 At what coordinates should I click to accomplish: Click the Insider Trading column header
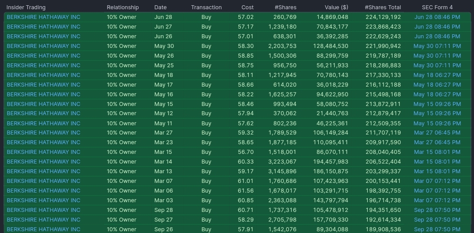[26, 7]
